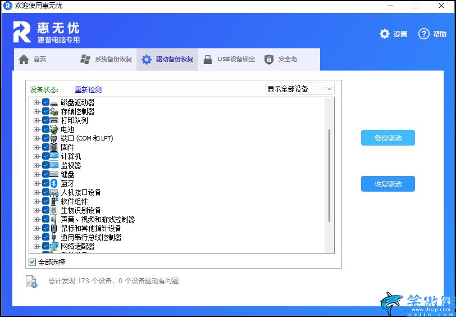The width and height of the screenshot is (456, 317).
Task: Click the report document icon beside device count
Action: [31, 282]
